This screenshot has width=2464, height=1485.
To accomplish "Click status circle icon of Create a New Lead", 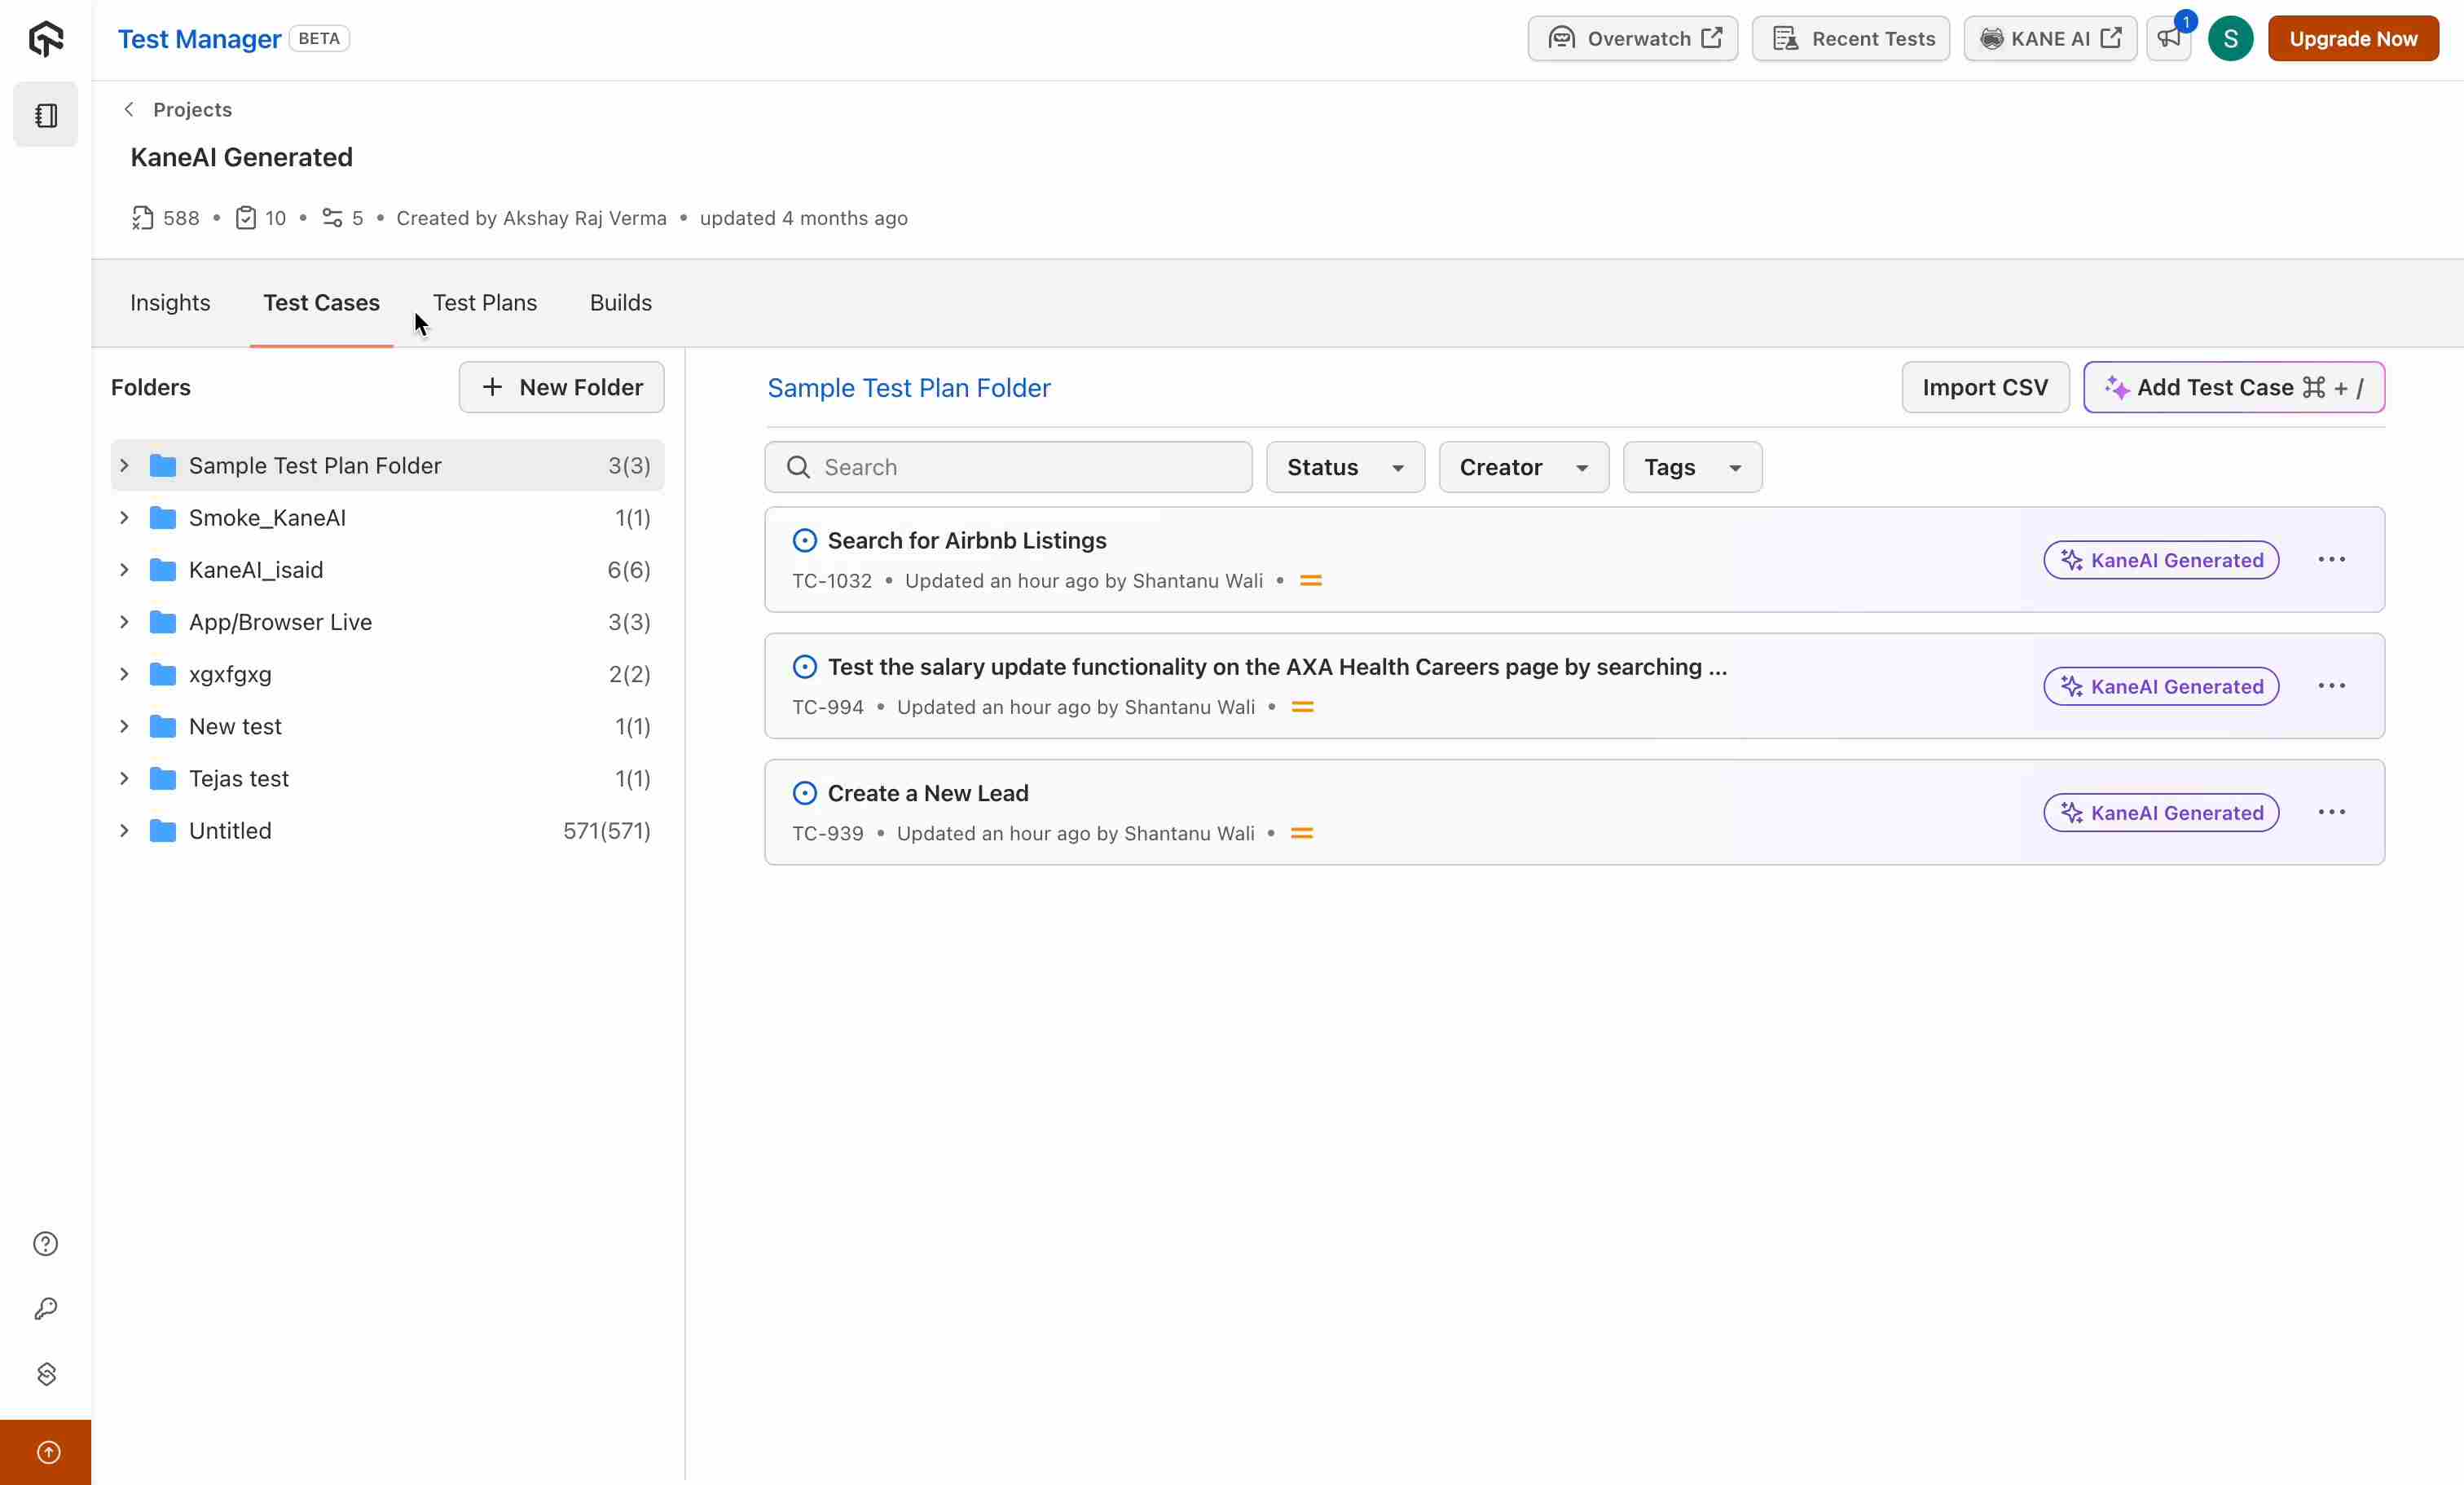I will point(804,793).
